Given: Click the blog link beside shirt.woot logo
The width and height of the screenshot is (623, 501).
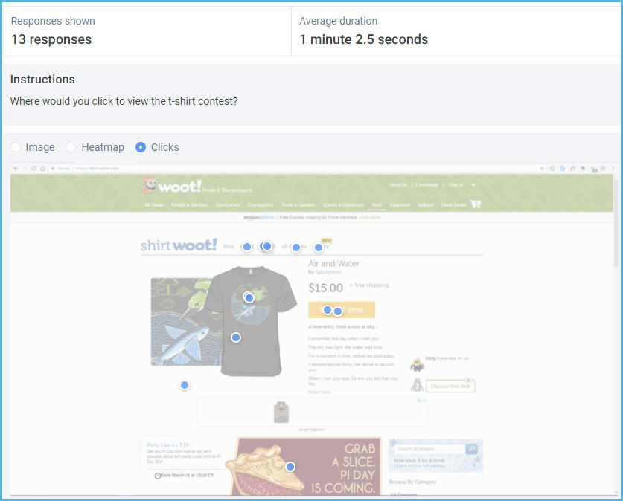Looking at the screenshot, I should click(229, 246).
